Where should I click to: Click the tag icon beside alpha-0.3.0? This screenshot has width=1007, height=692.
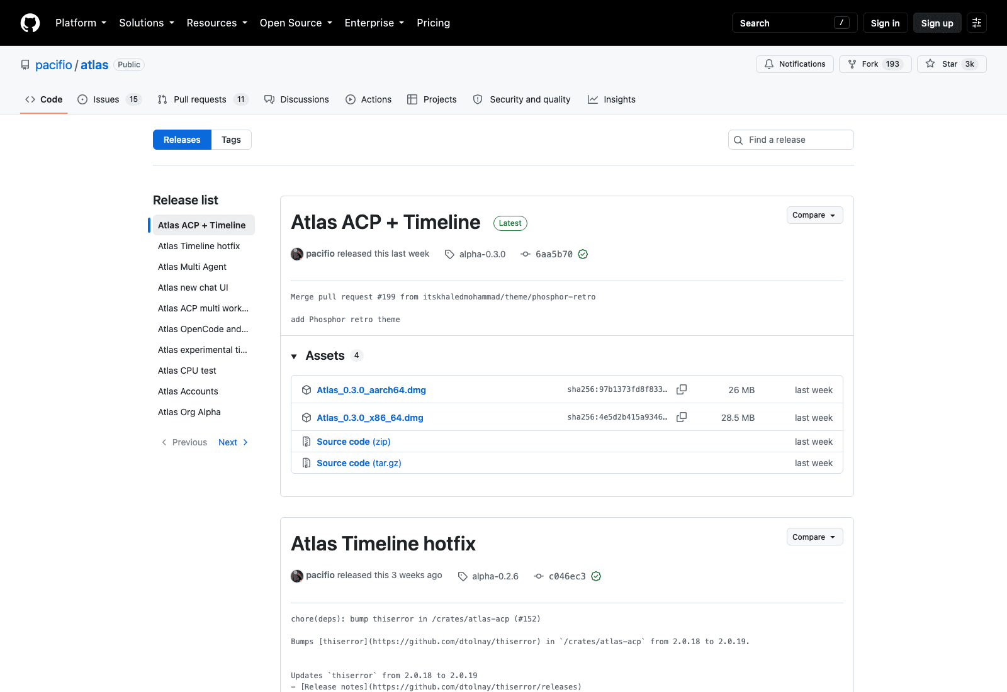(x=449, y=254)
